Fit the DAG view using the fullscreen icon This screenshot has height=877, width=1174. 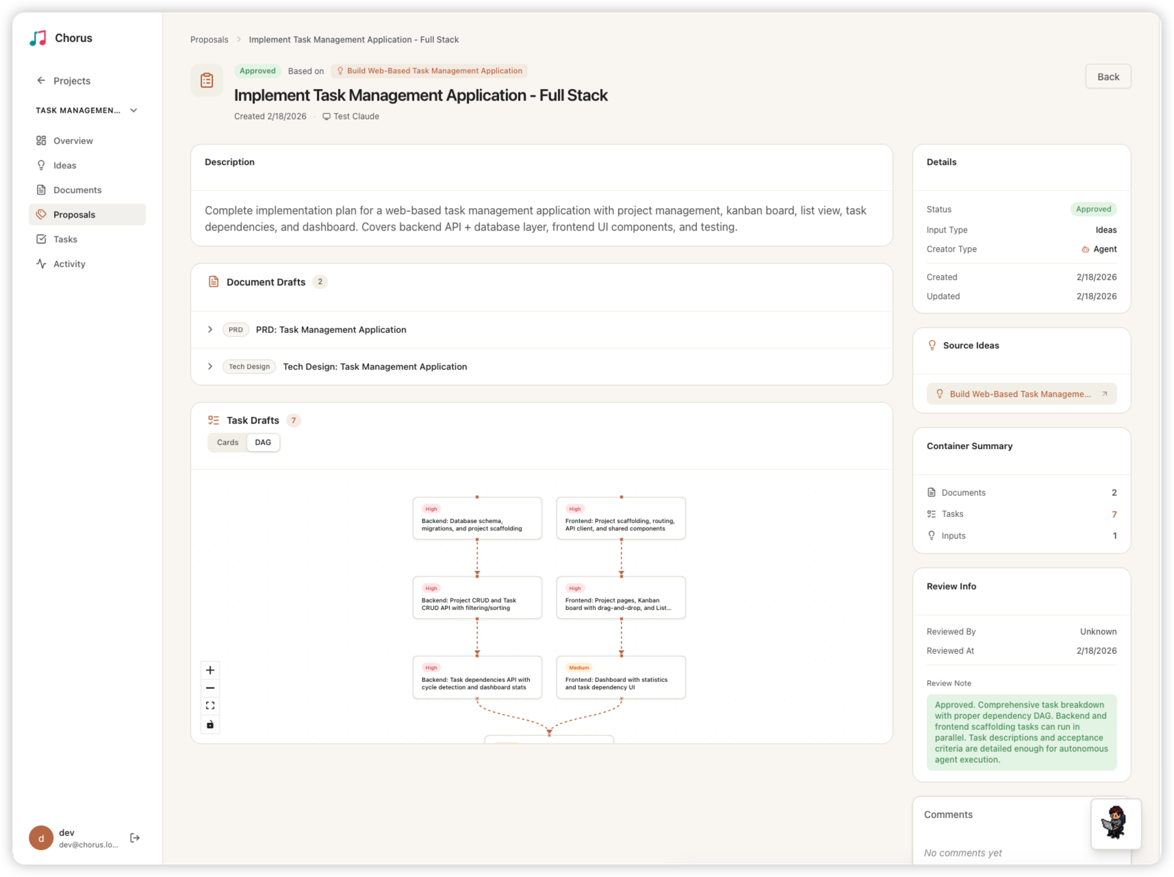210,705
